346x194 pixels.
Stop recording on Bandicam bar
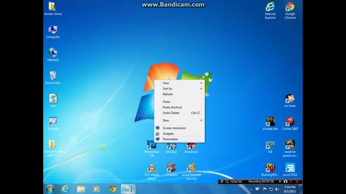coord(297,182)
